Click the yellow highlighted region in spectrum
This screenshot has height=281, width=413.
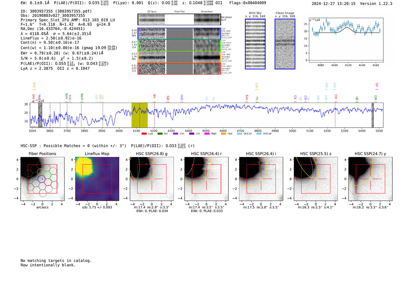tap(140, 115)
